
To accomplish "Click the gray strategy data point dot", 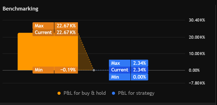I will (x=94, y=70).
